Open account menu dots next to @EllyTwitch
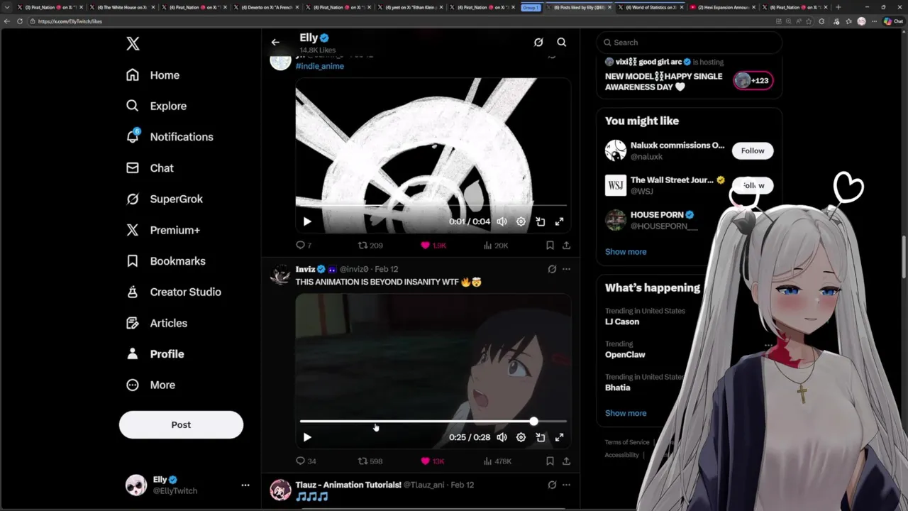Image resolution: width=908 pixels, height=511 pixels. 245,485
